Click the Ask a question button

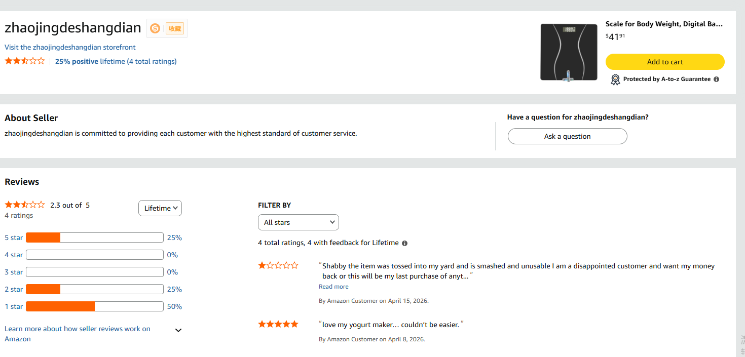(568, 136)
